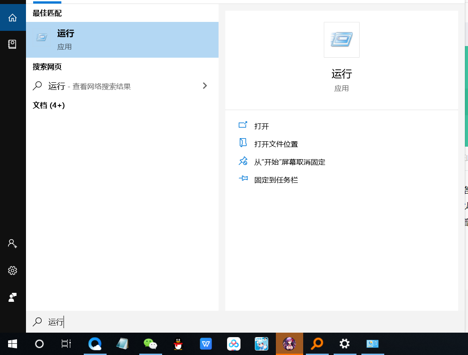Expand the web search result for 运行
The image size is (468, 355).
pyautogui.click(x=205, y=86)
